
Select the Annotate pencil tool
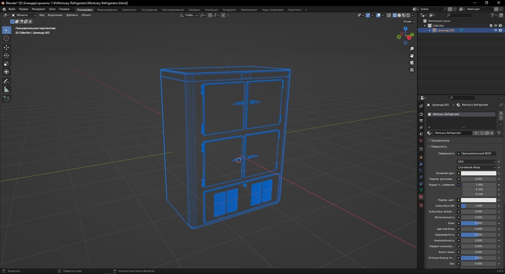click(6, 82)
